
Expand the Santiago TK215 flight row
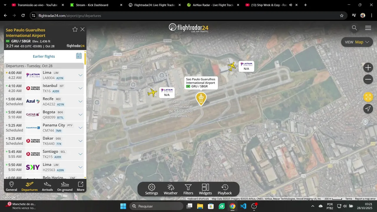80,154
